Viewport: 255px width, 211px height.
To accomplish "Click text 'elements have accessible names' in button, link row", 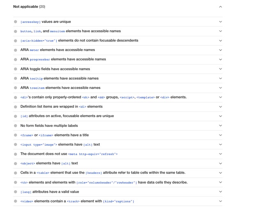I will (x=93, y=31).
